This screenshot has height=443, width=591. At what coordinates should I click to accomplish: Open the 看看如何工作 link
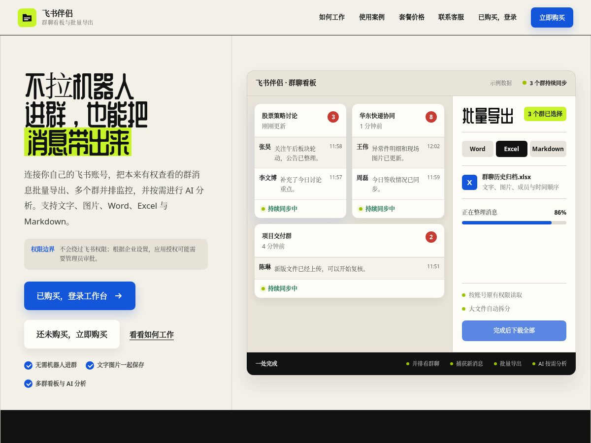click(152, 335)
